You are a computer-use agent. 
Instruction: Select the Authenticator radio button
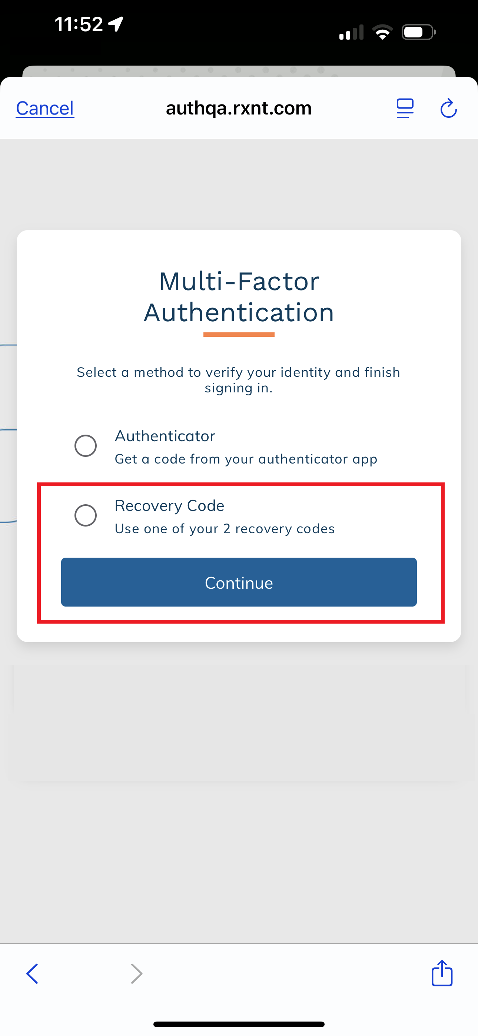(x=86, y=446)
